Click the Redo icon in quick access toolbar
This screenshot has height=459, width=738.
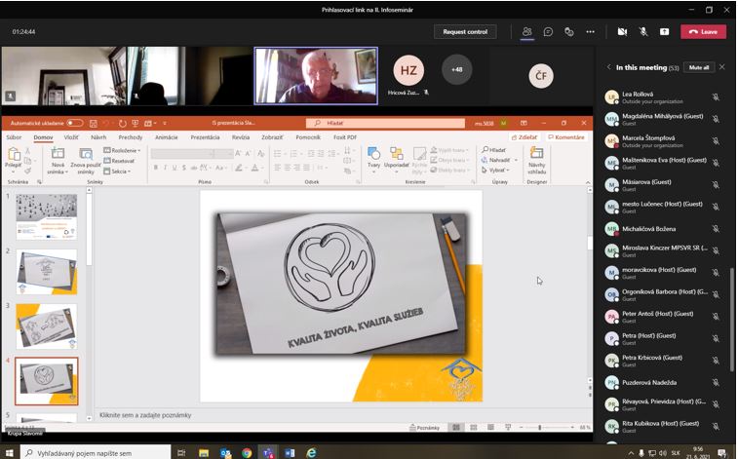click(123, 123)
